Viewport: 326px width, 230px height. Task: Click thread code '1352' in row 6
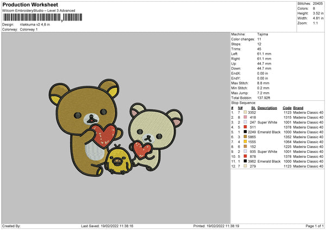pyautogui.click(x=287, y=137)
